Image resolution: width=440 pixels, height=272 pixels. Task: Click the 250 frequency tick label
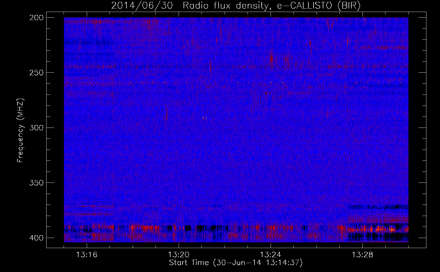(36, 73)
